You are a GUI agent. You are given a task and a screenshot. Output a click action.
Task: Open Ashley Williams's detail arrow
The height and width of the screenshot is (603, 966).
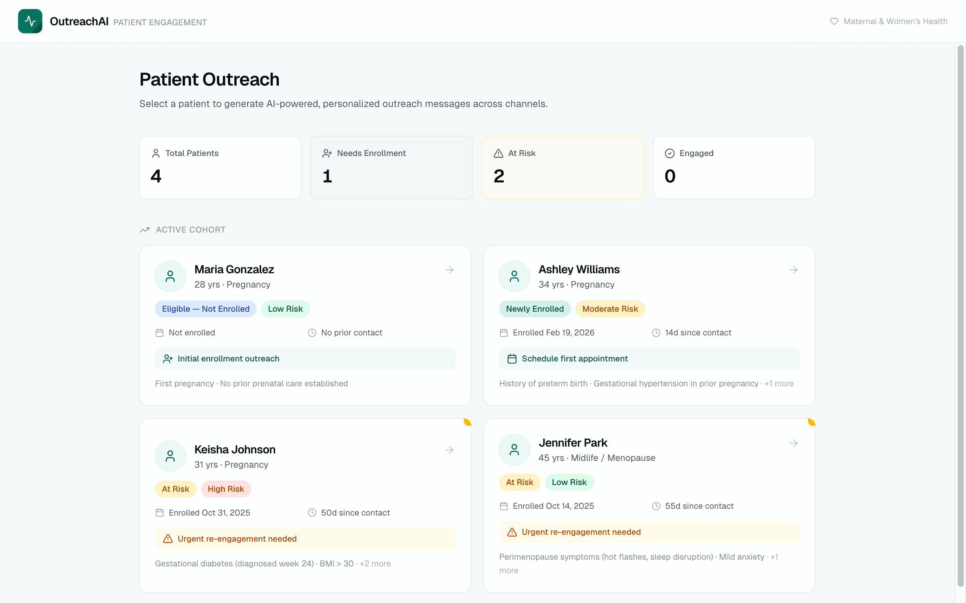pos(793,269)
